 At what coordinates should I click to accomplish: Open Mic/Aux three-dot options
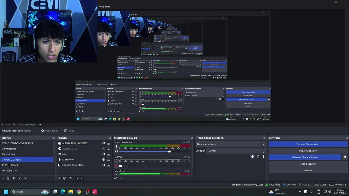(116, 161)
